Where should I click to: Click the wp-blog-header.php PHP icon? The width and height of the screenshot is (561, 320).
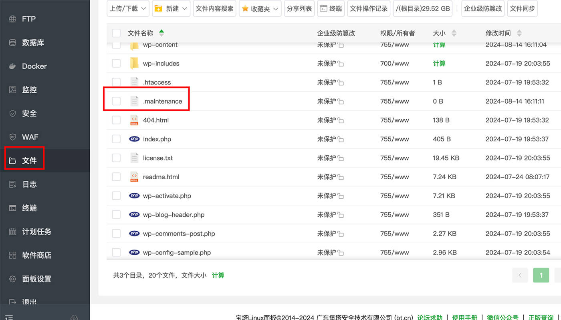click(134, 214)
